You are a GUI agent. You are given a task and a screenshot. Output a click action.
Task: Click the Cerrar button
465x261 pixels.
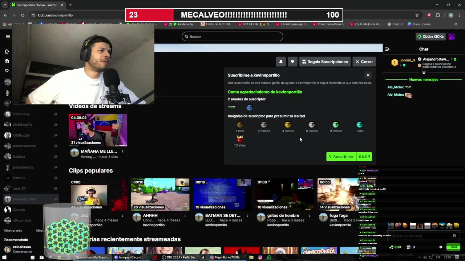coord(364,62)
